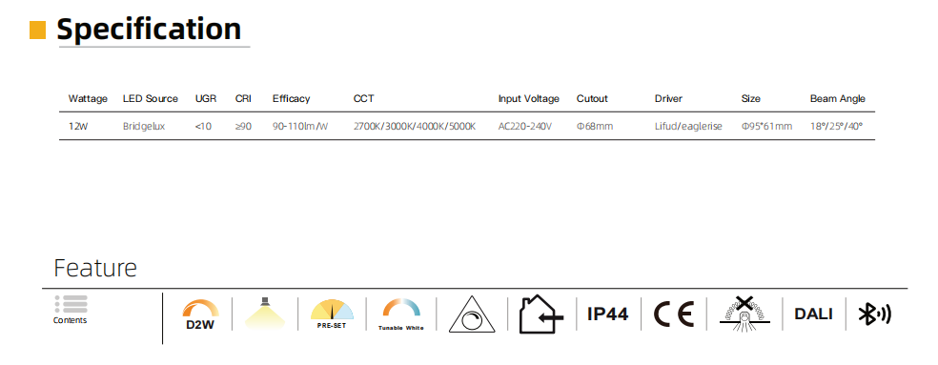This screenshot has height=365, width=938.
Task: Click the IP44 rating icon
Action: pyautogui.click(x=608, y=314)
